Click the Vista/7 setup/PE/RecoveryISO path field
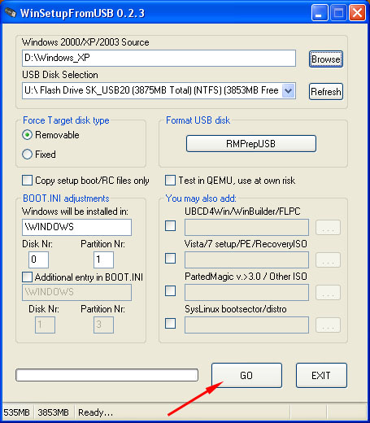This screenshot has height=423, width=370. (x=246, y=259)
